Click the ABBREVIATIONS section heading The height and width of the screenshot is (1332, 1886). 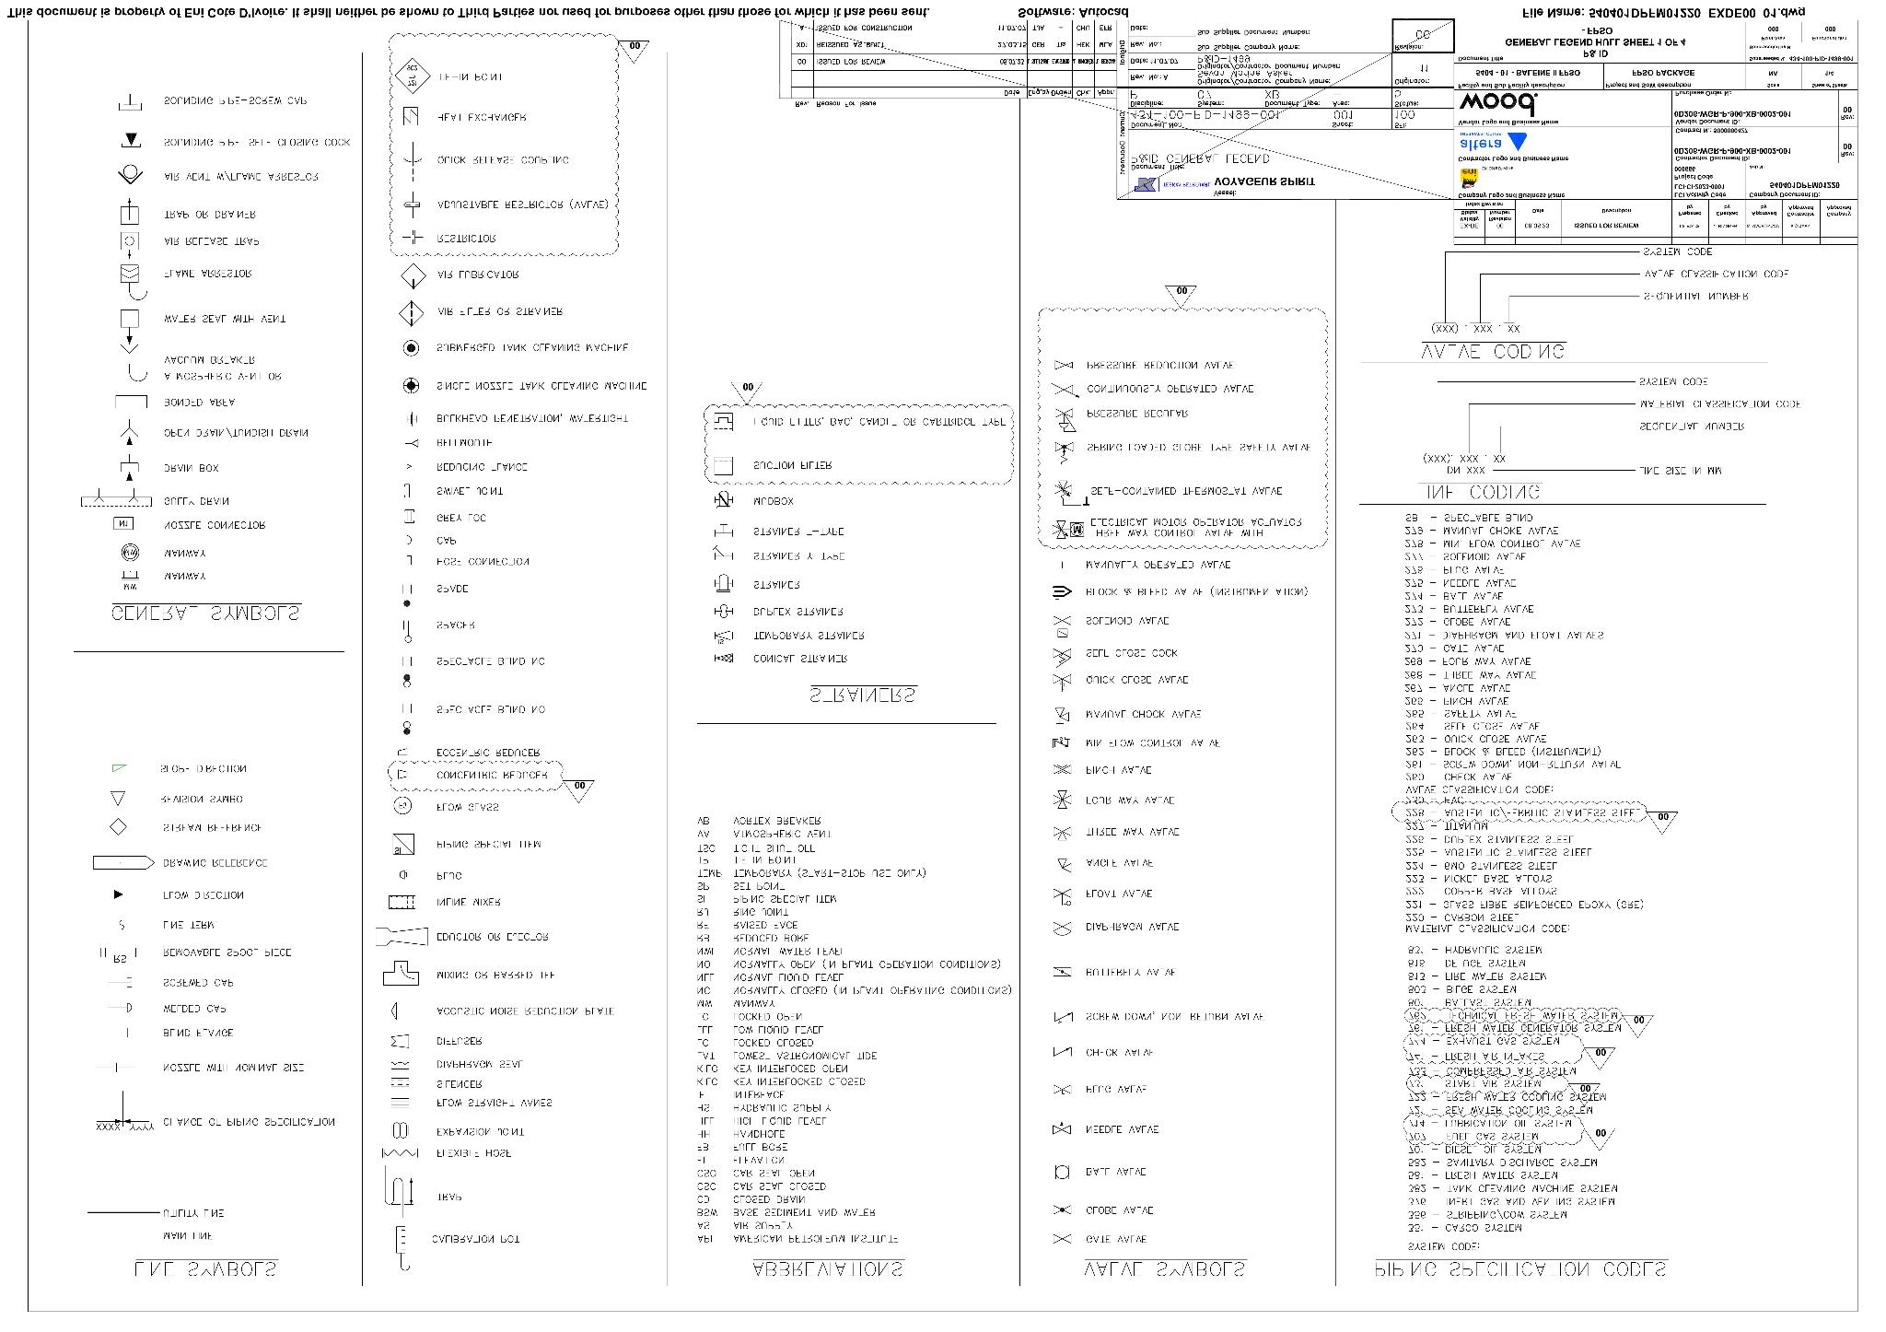828,1268
